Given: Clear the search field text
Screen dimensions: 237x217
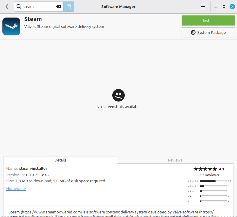Looking at the screenshot, I should pos(59,7).
